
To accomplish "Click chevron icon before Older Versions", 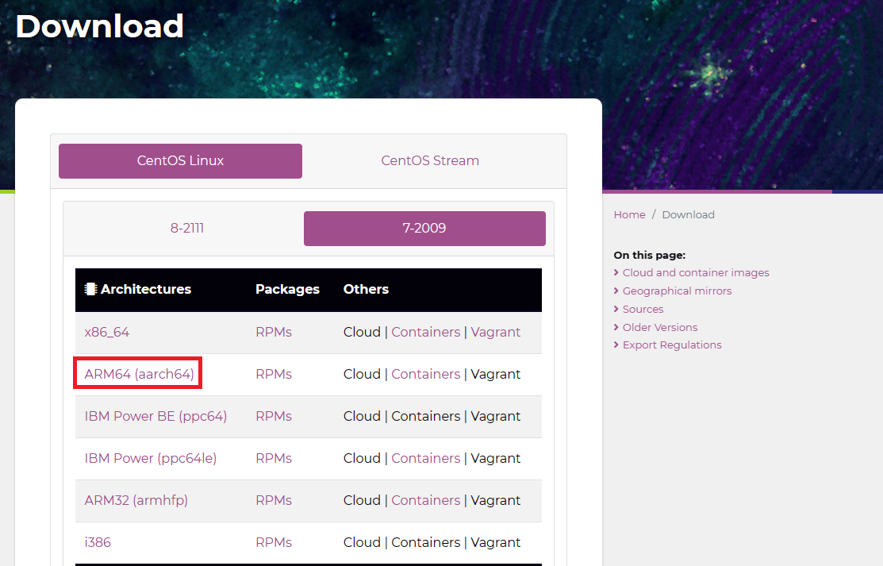I will click(x=616, y=327).
